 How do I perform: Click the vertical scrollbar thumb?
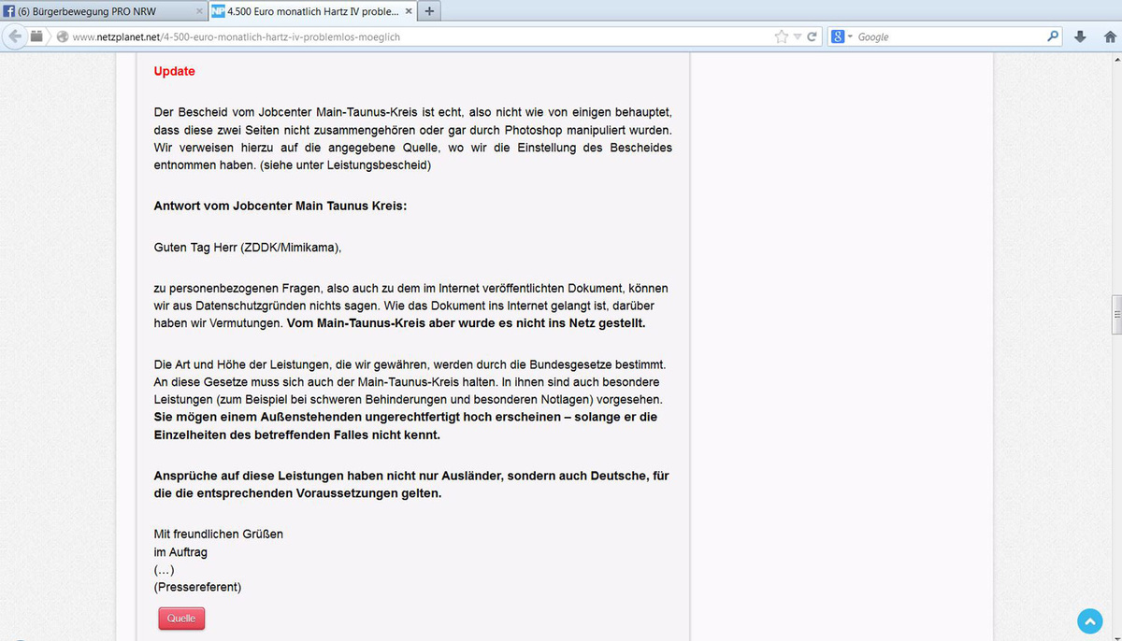point(1115,315)
